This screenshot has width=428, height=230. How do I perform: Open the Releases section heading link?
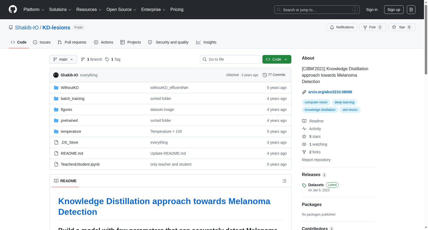click(314, 175)
